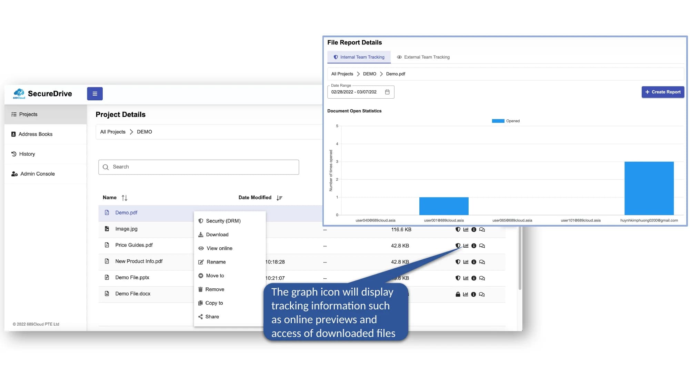Image resolution: width=690 pixels, height=388 pixels.
Task: Show file info for Image.jpg
Action: [474, 229]
